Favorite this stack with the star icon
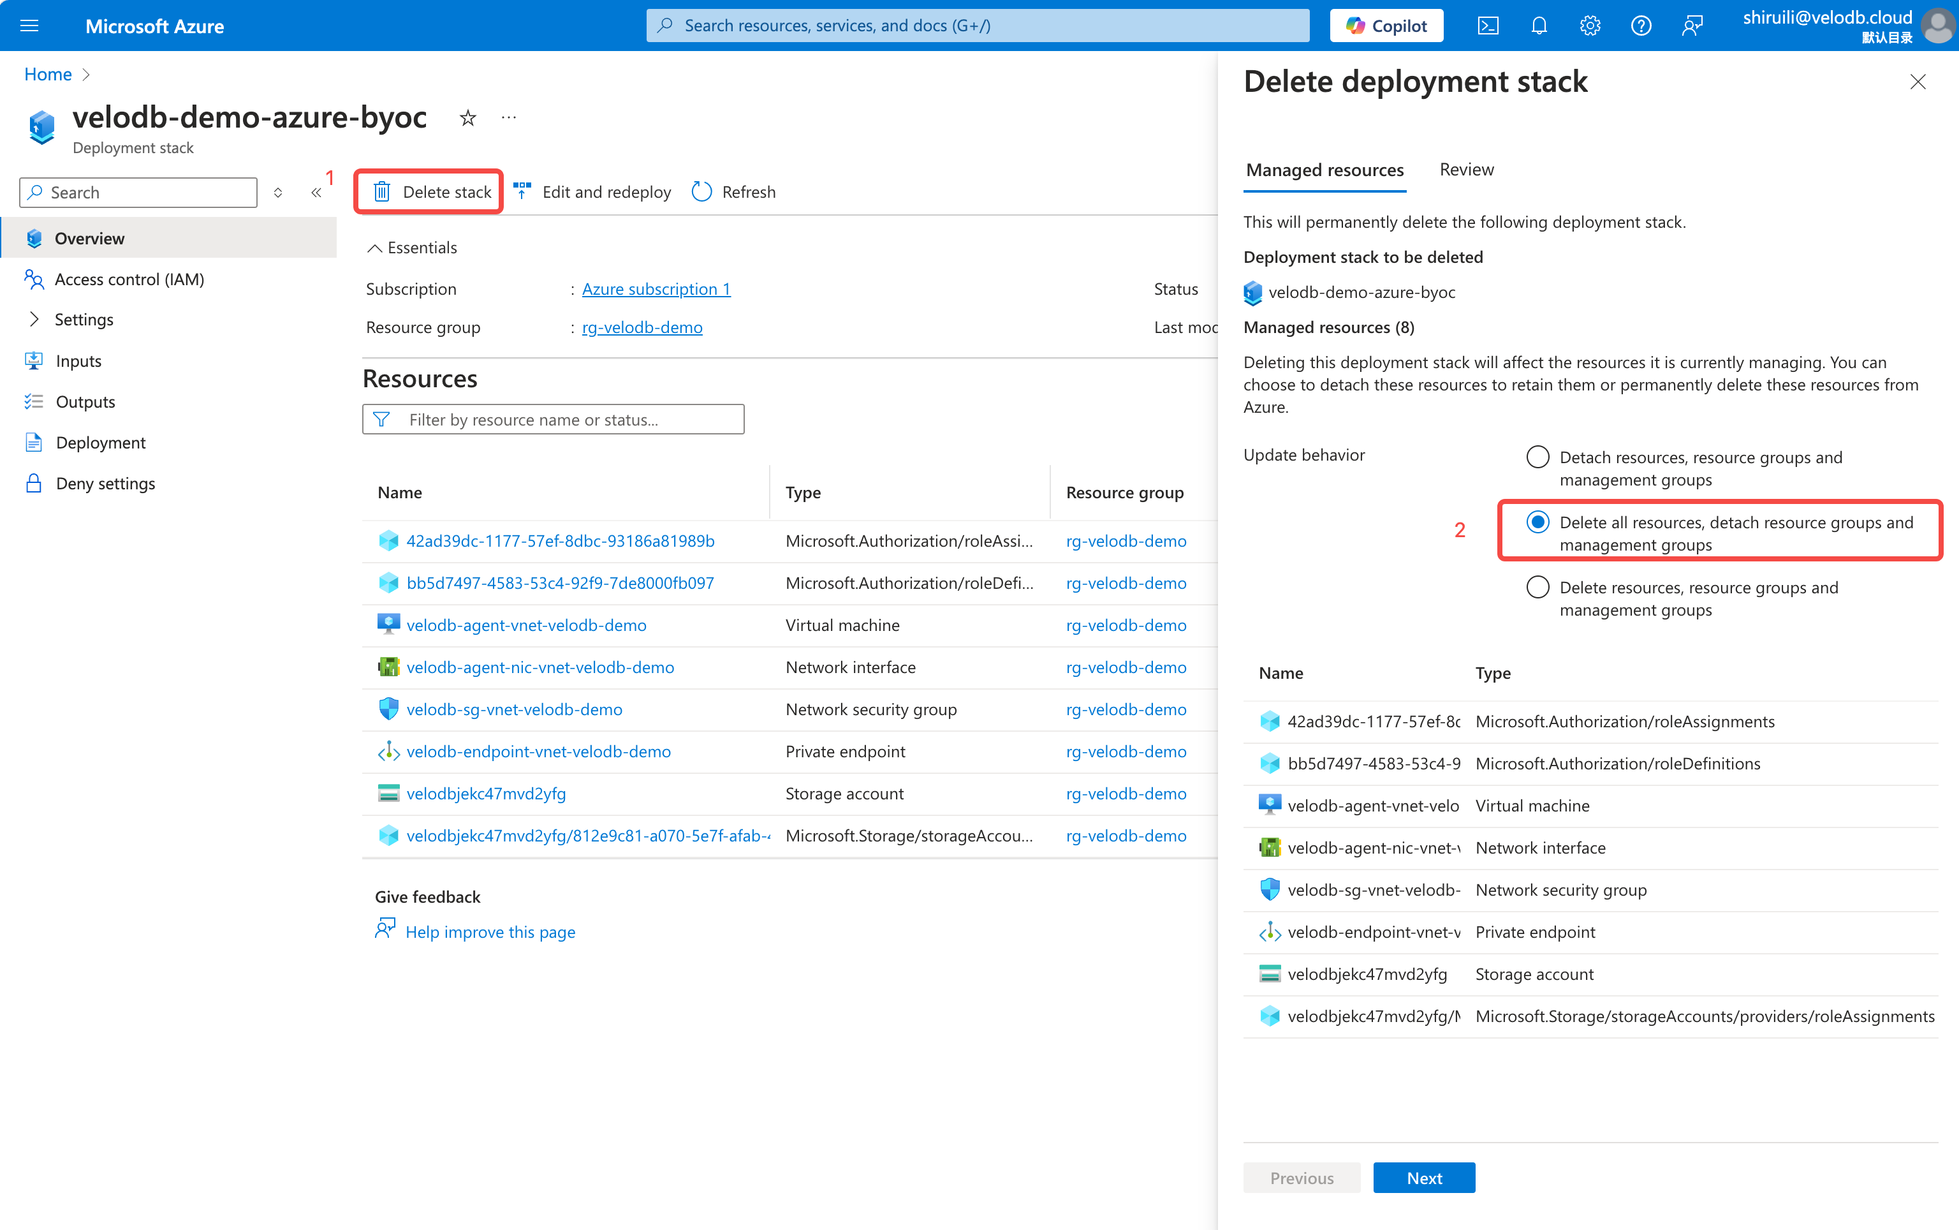This screenshot has width=1959, height=1230. coord(467,119)
